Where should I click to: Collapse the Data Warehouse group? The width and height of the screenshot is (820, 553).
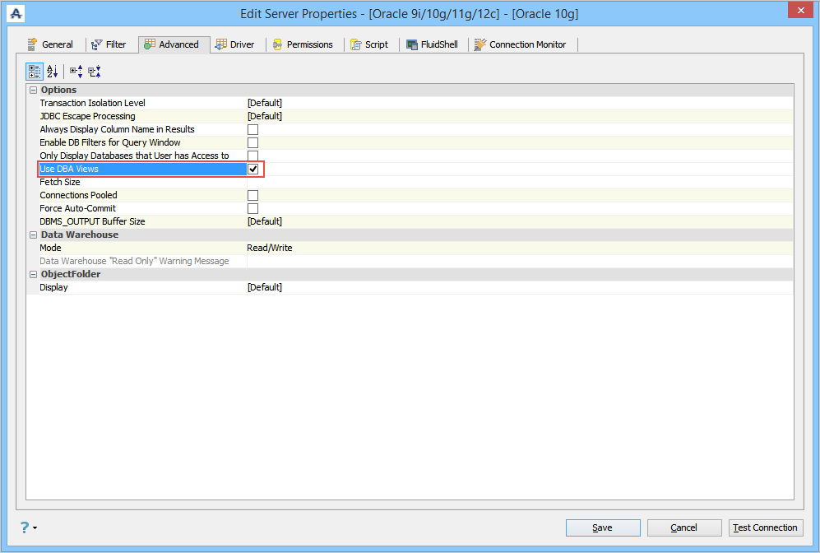(x=33, y=235)
